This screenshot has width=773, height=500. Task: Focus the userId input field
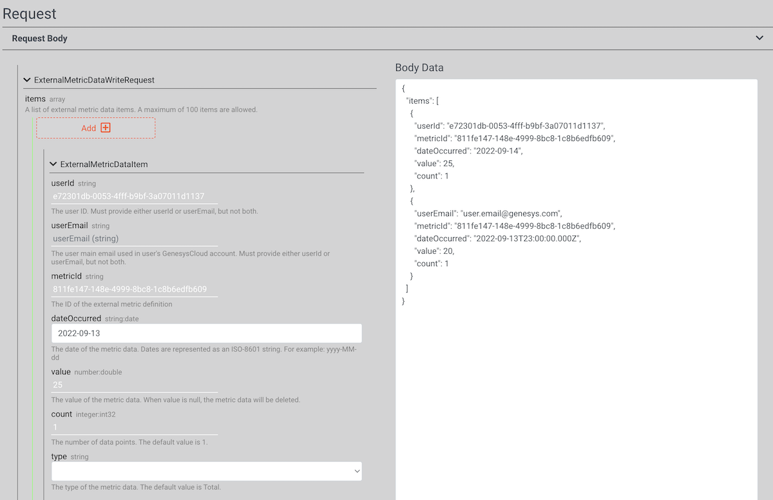[129, 195]
